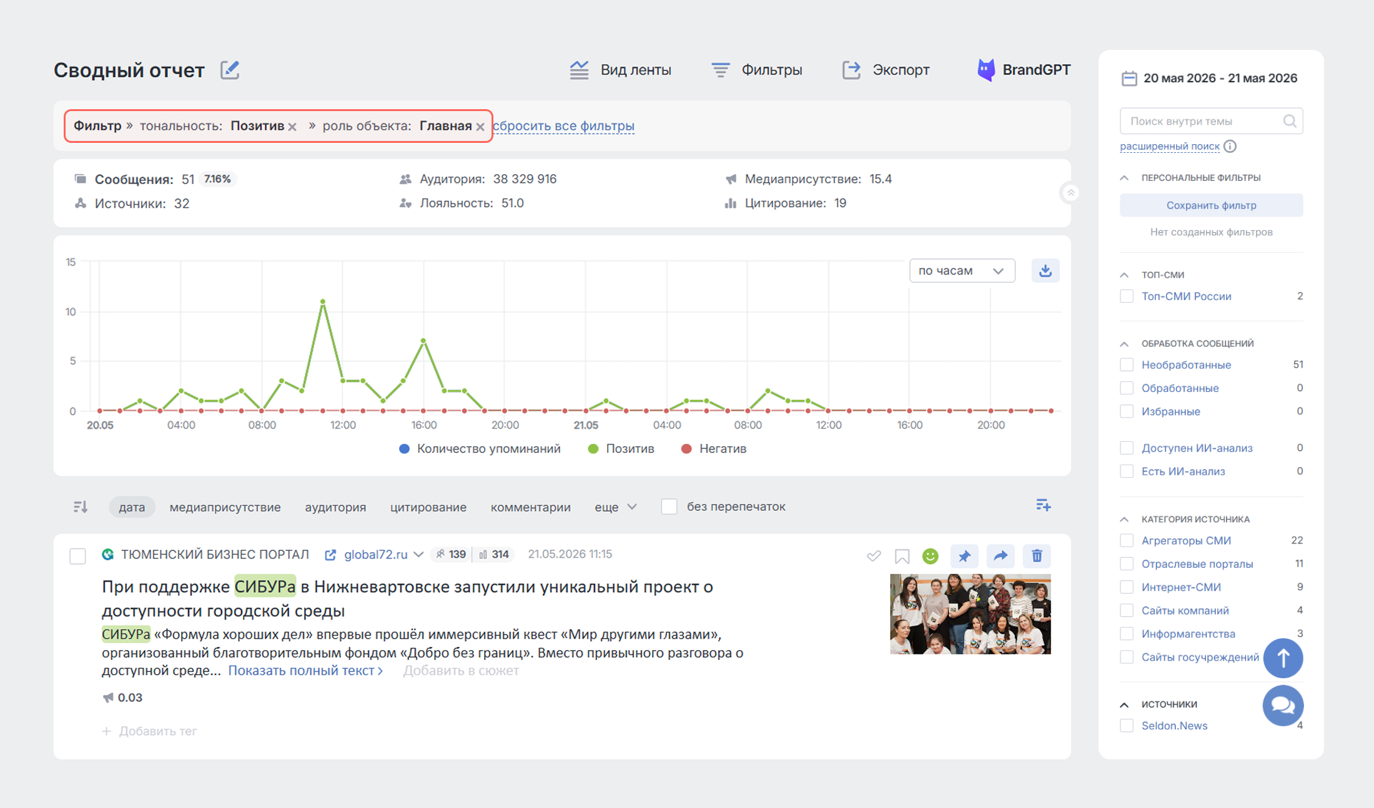The width and height of the screenshot is (1374, 808).
Task: Collapse the Обработка сообщений section
Action: (1124, 344)
